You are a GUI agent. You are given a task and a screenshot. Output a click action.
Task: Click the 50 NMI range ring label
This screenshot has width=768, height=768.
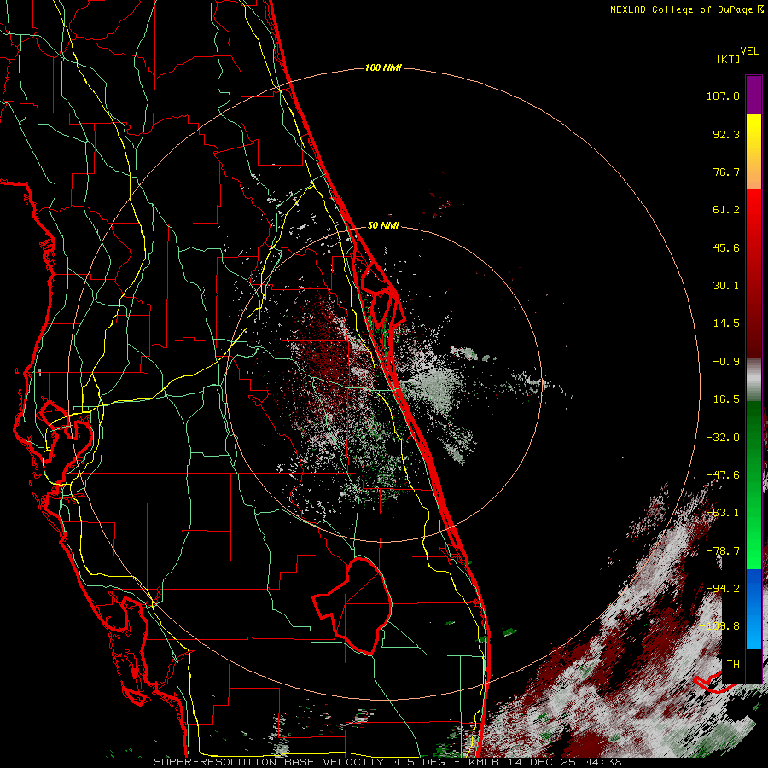[383, 226]
